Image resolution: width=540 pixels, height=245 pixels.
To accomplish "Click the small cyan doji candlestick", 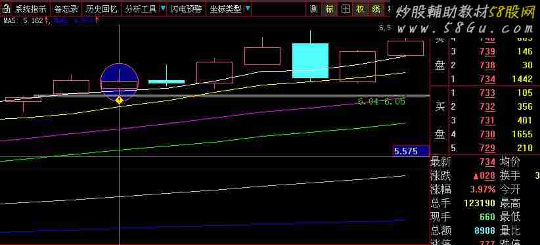I will 166,81.
